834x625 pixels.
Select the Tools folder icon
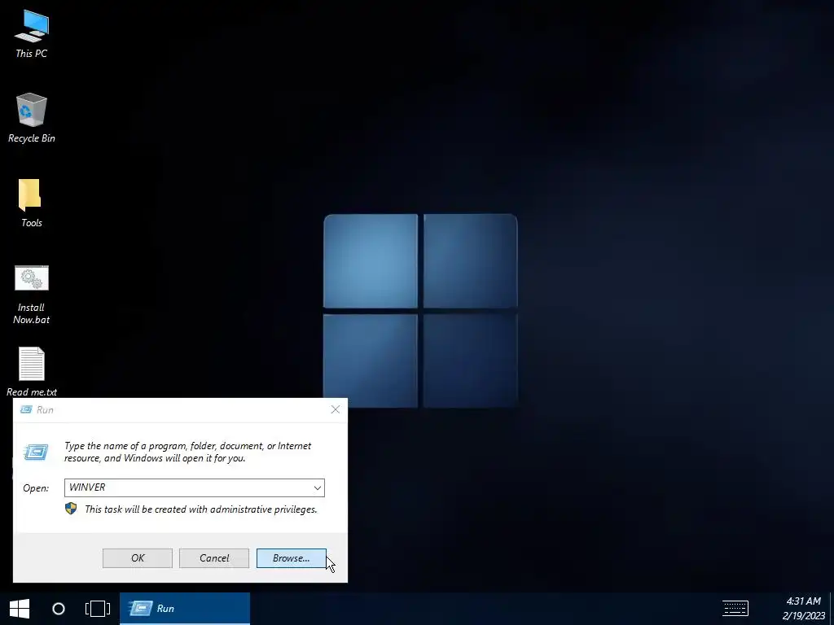pyautogui.click(x=32, y=203)
